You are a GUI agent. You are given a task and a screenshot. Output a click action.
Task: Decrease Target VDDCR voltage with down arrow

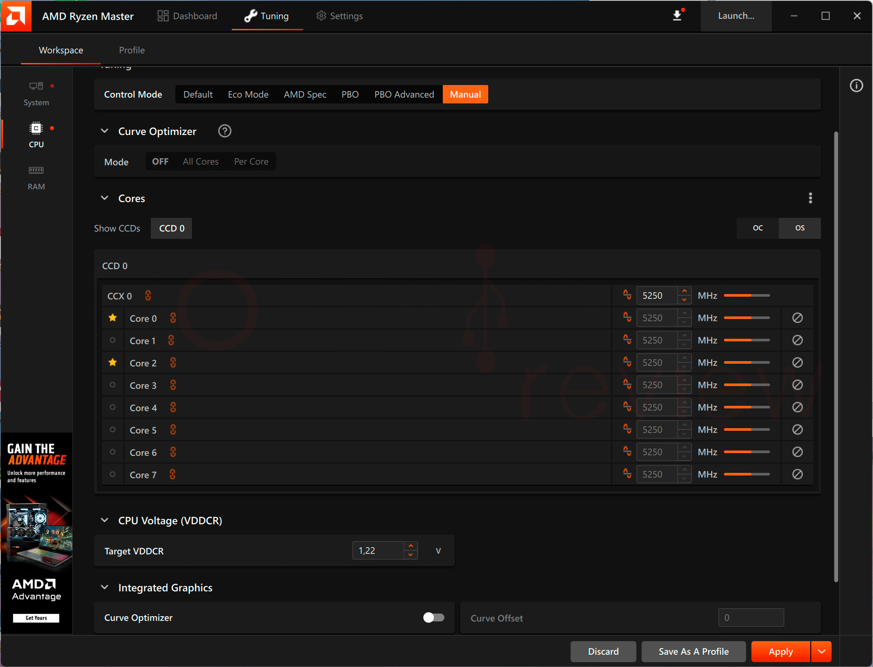pyautogui.click(x=411, y=555)
